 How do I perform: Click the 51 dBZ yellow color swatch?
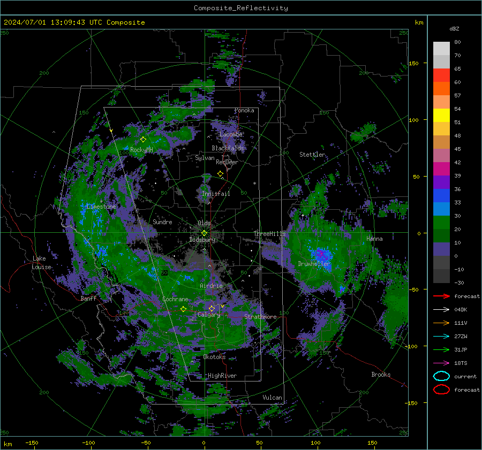pos(441,116)
